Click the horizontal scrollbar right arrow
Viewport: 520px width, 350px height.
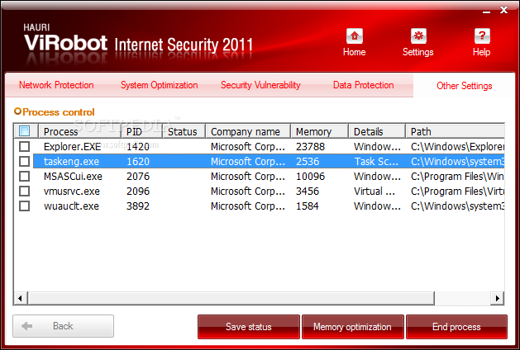pyautogui.click(x=497, y=298)
